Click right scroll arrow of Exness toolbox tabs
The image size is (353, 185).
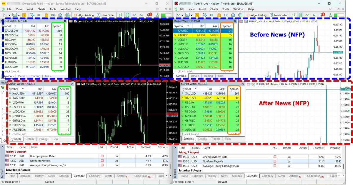click(x=170, y=176)
